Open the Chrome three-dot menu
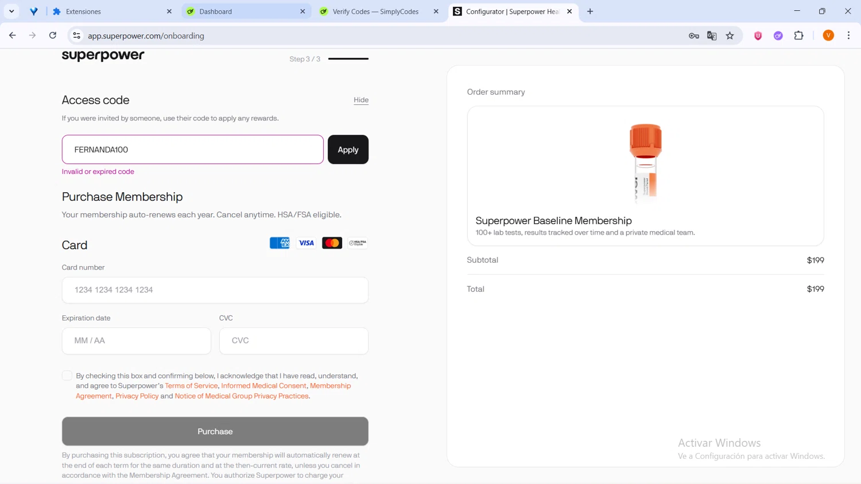 pos(848,36)
